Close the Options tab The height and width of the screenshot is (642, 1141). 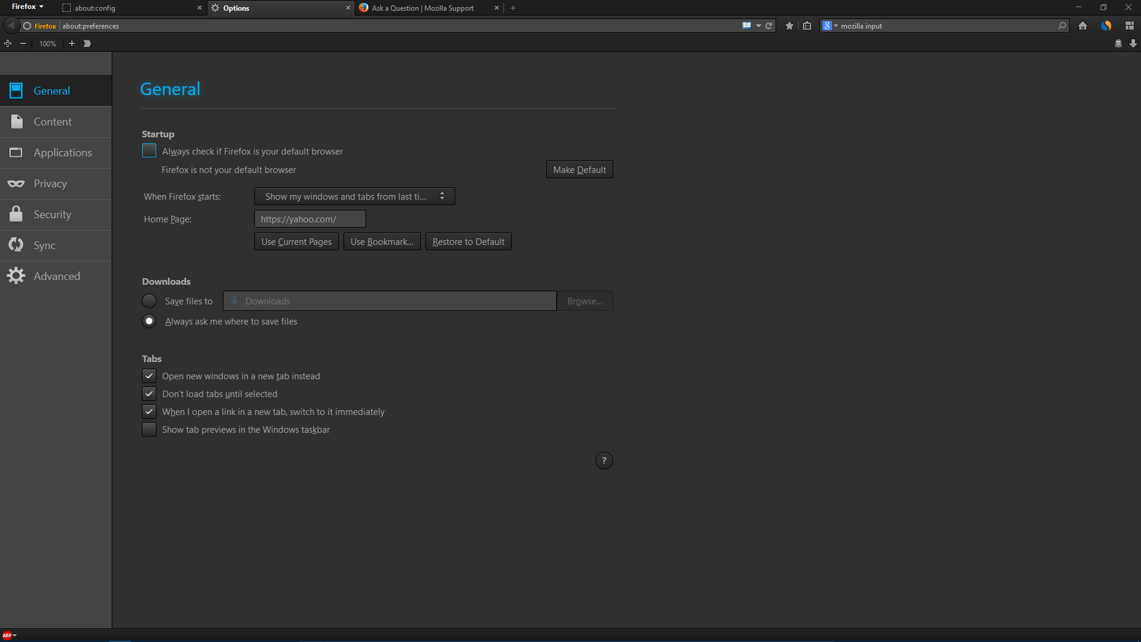point(348,8)
